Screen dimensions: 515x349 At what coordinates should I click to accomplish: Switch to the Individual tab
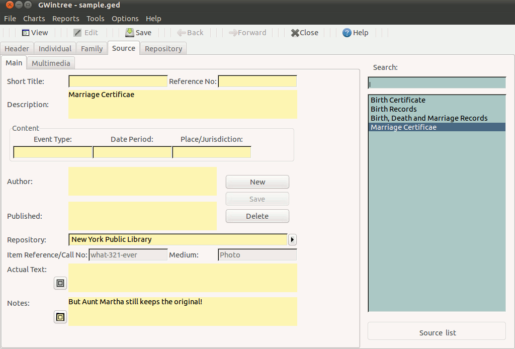(55, 49)
